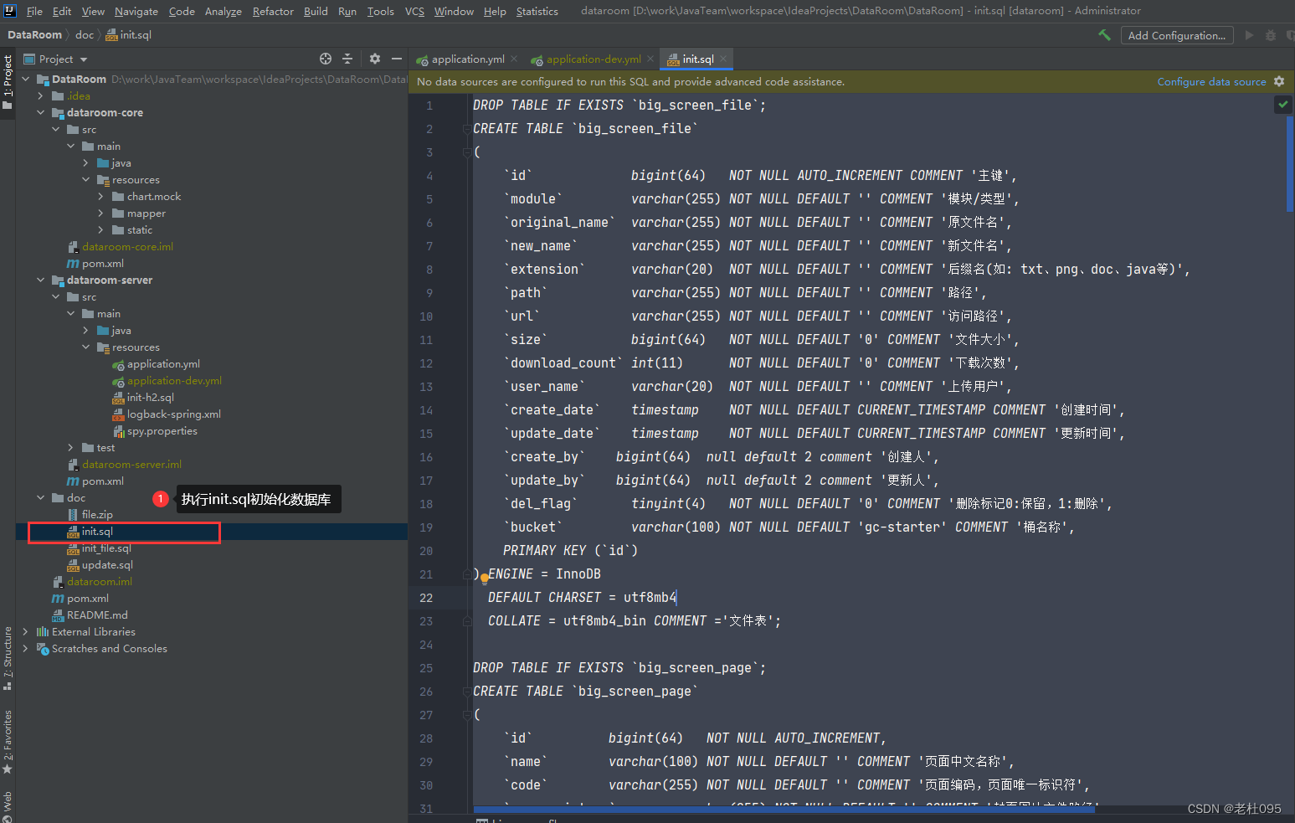Collapse the dataroom-server module

(x=40, y=280)
